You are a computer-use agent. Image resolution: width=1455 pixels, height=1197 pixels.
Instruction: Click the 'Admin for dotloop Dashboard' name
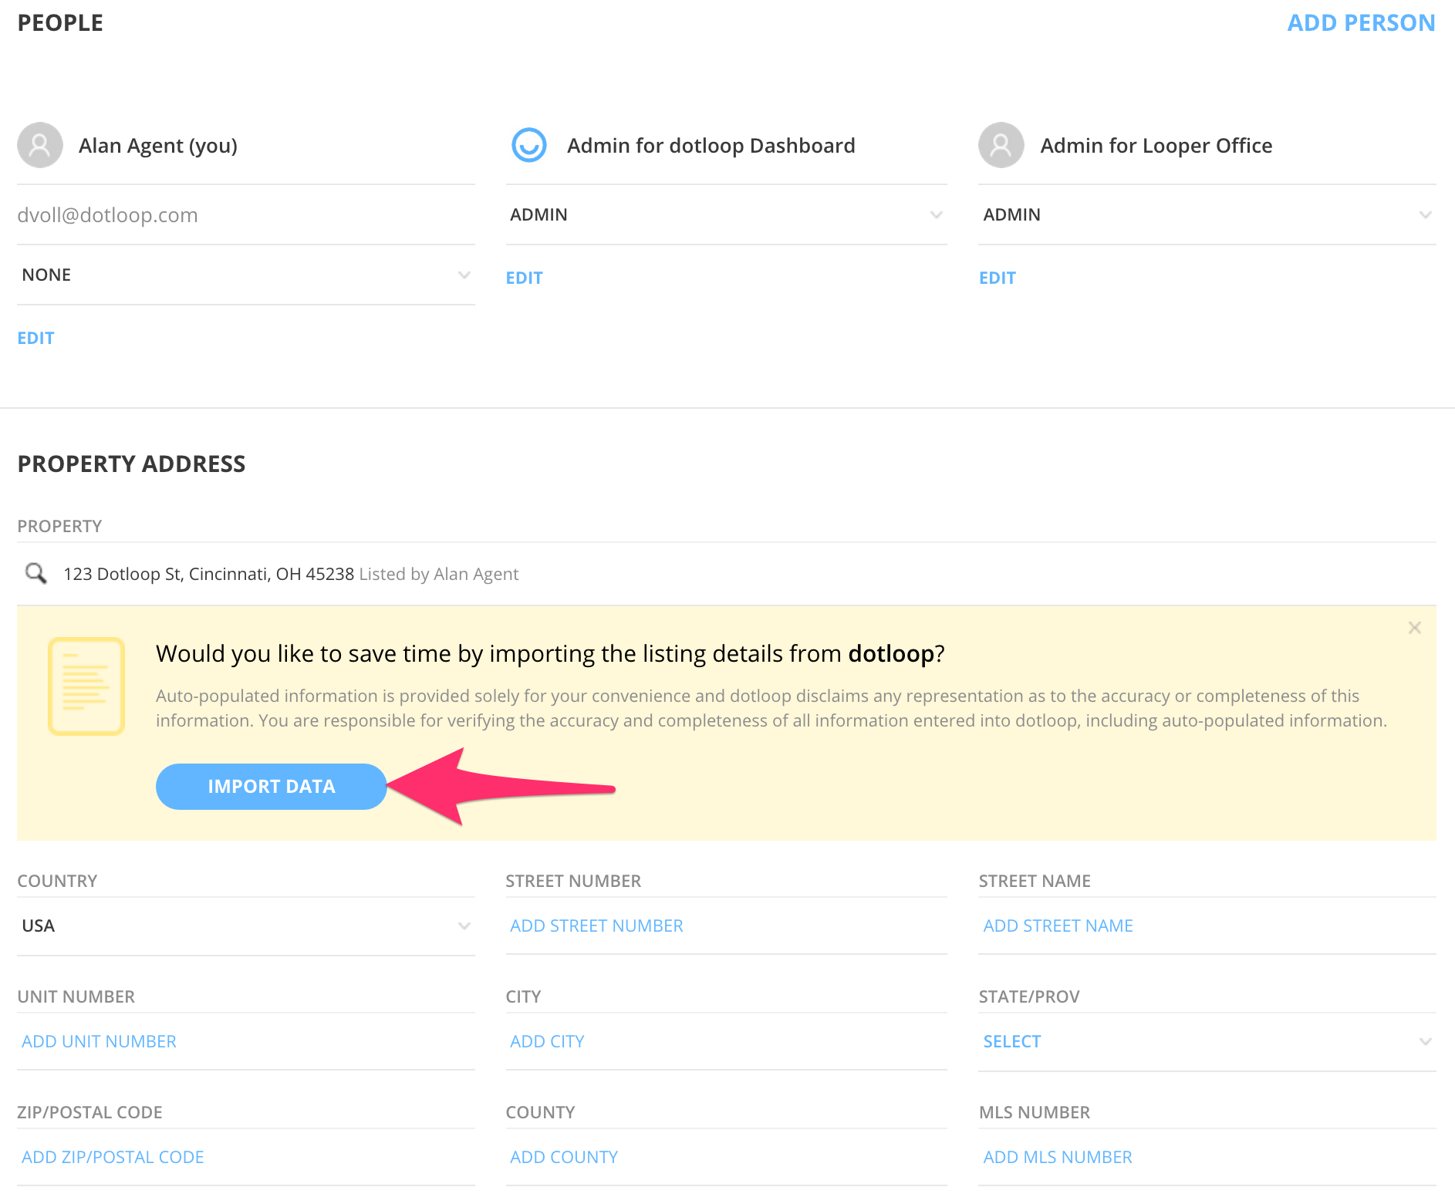[x=711, y=146]
